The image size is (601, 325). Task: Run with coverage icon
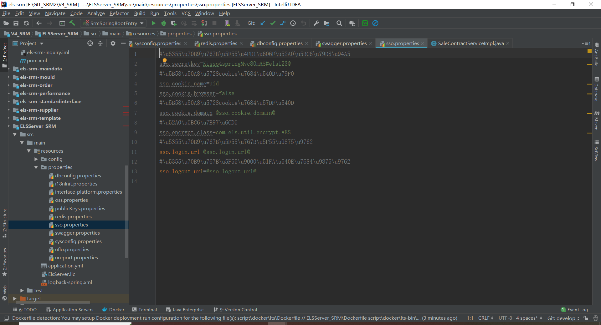(x=174, y=23)
